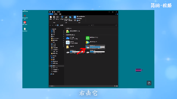Click the Properties icon in the ribbon
Screen dimensions: 177x99
click(51, 18)
